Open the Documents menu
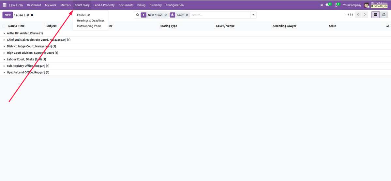This screenshot has height=181, width=391. pyautogui.click(x=126, y=5)
